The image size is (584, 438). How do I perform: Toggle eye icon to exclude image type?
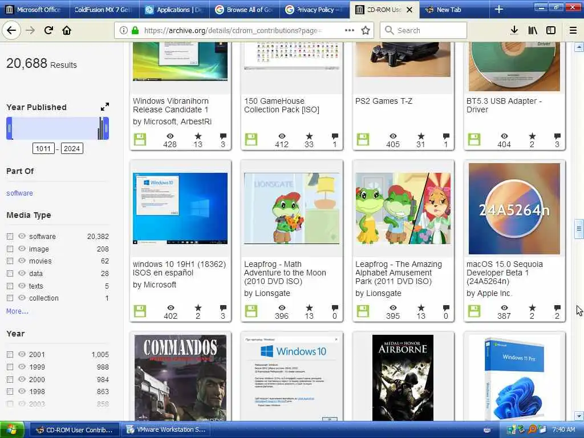point(22,249)
